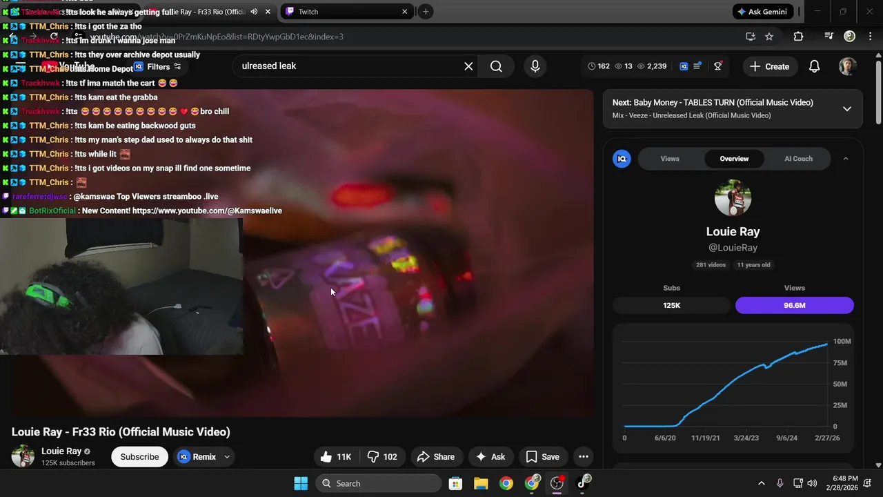Viewport: 883px width, 497px height.
Task: Click the Ask sparkle button
Action: (x=490, y=457)
